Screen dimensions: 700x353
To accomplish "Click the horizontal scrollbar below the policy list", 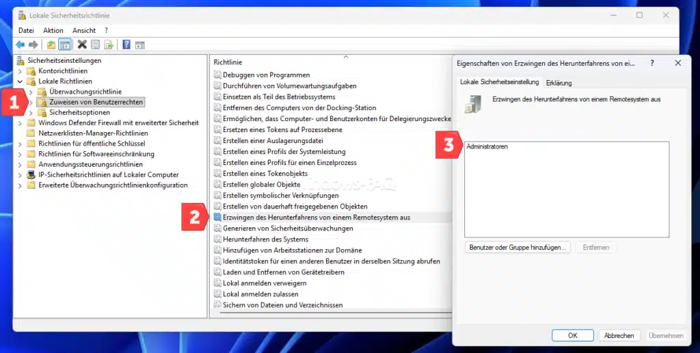I will click(336, 313).
